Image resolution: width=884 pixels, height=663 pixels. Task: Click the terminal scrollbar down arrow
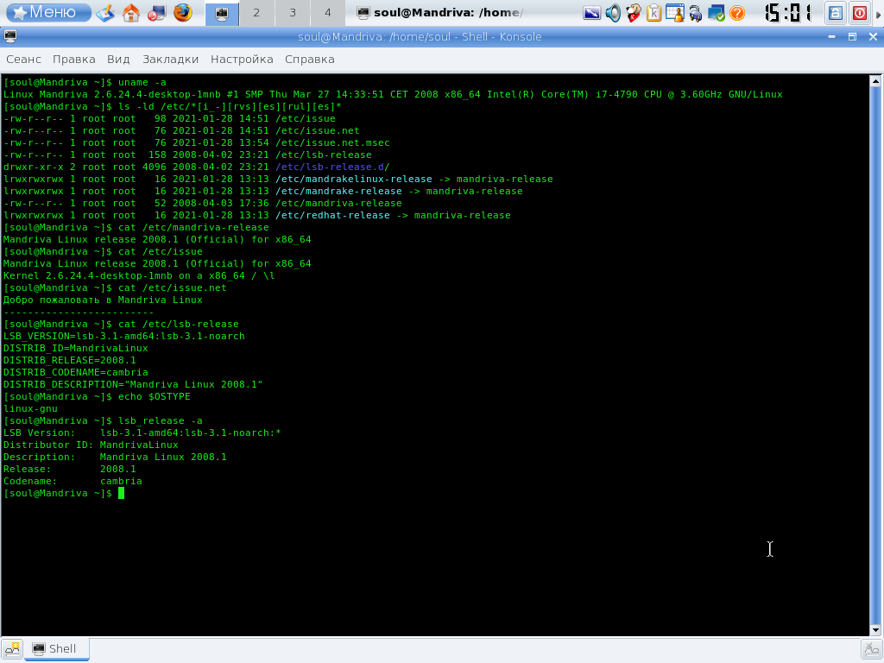click(875, 629)
